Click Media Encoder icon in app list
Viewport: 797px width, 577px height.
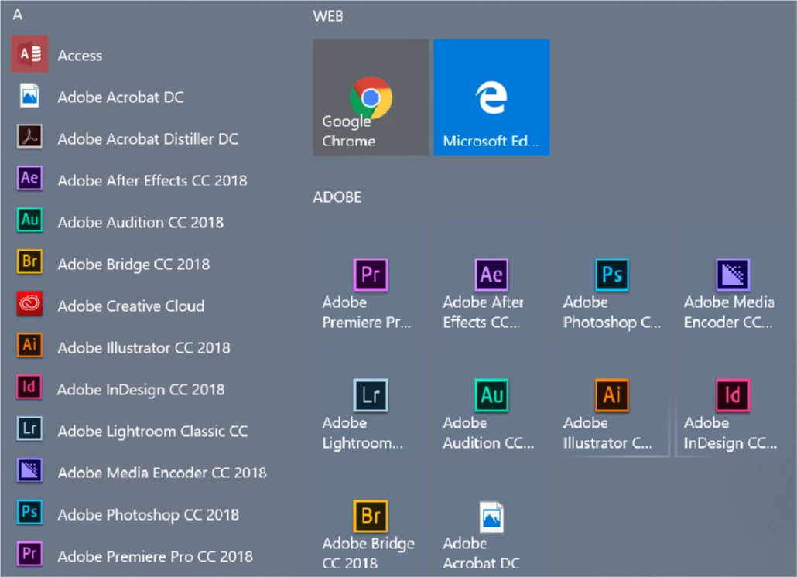[x=29, y=470]
